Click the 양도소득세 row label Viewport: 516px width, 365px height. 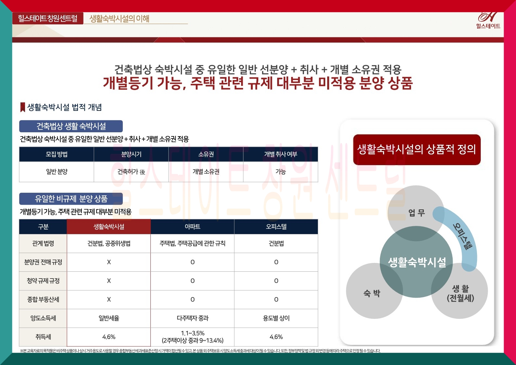tap(43, 318)
